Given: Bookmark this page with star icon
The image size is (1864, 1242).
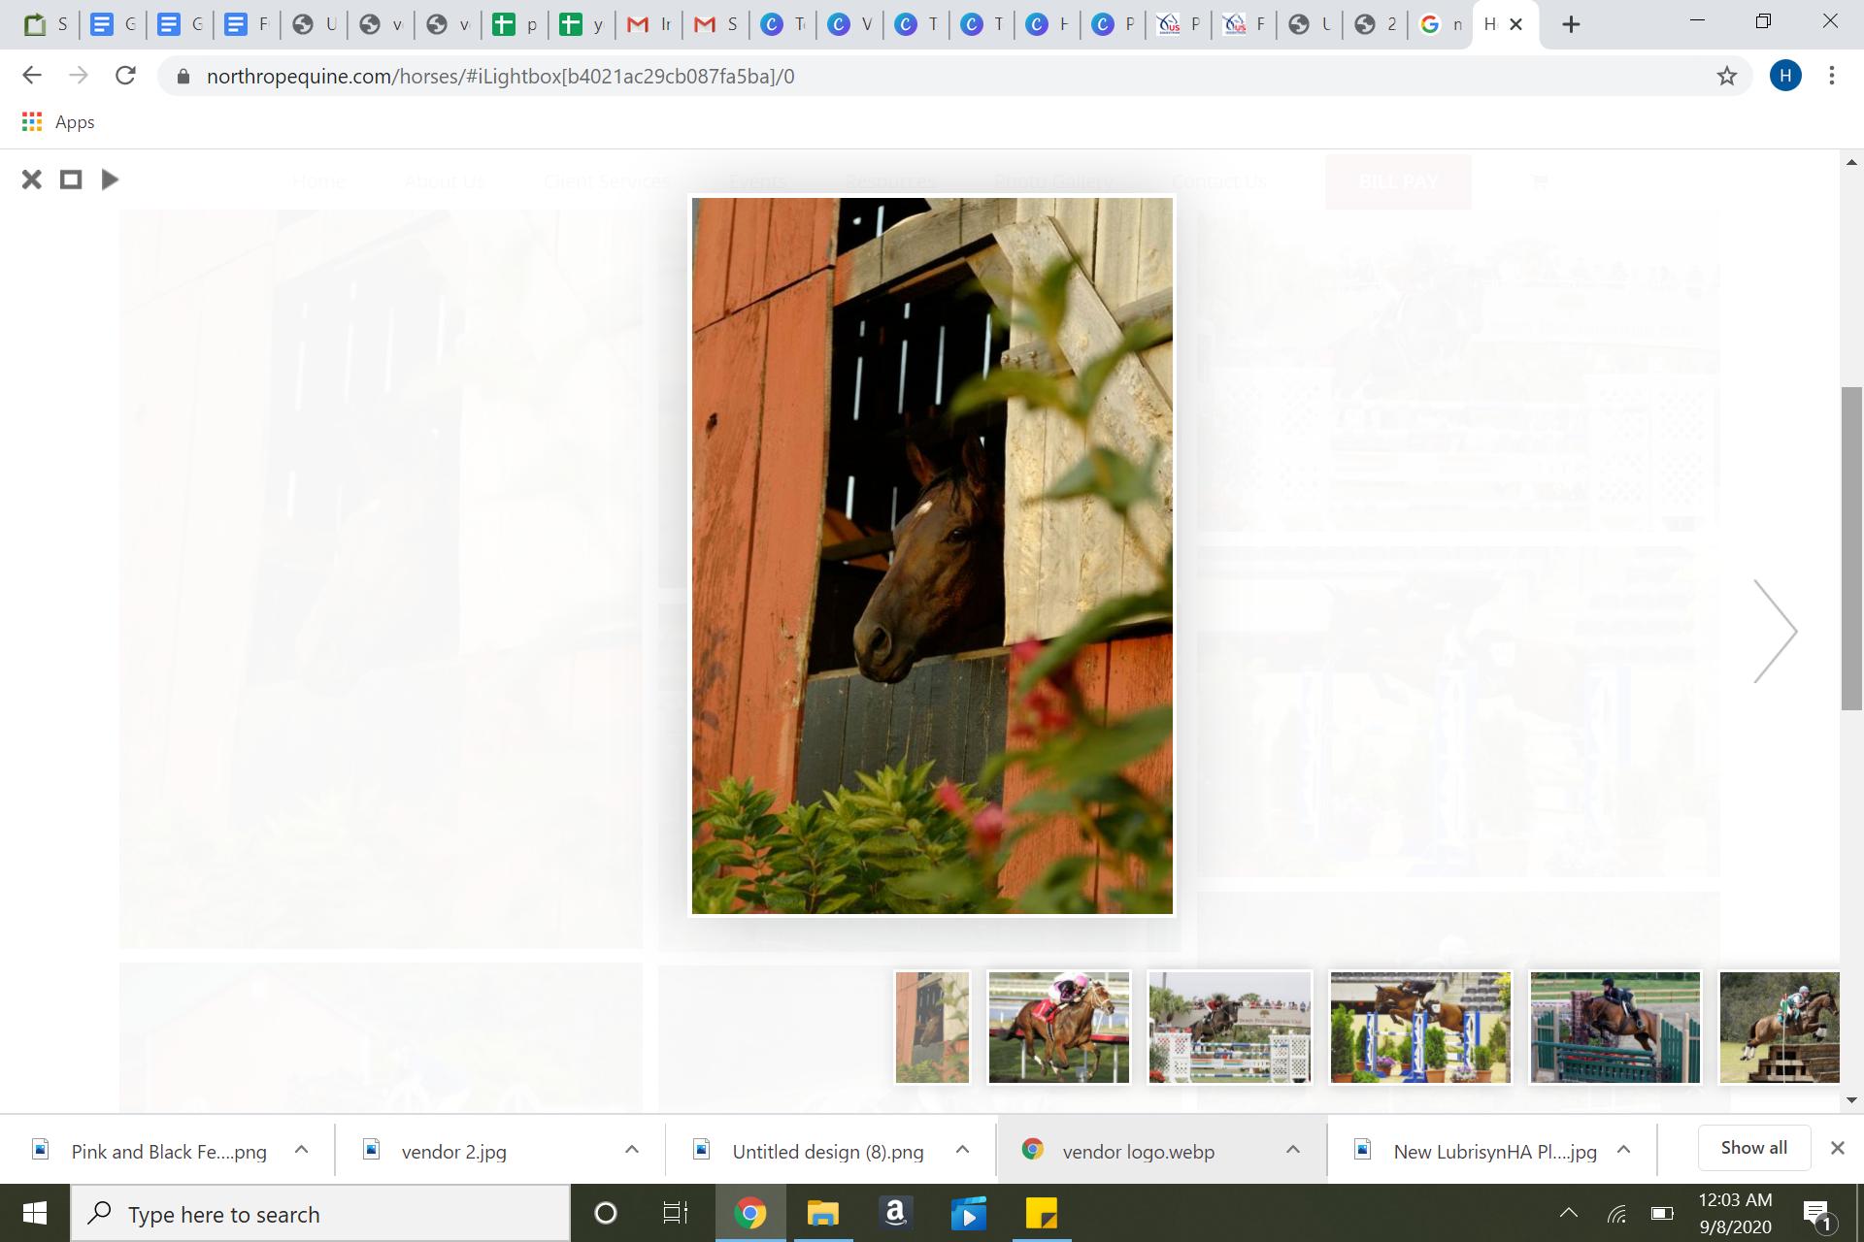Looking at the screenshot, I should coord(1726,76).
